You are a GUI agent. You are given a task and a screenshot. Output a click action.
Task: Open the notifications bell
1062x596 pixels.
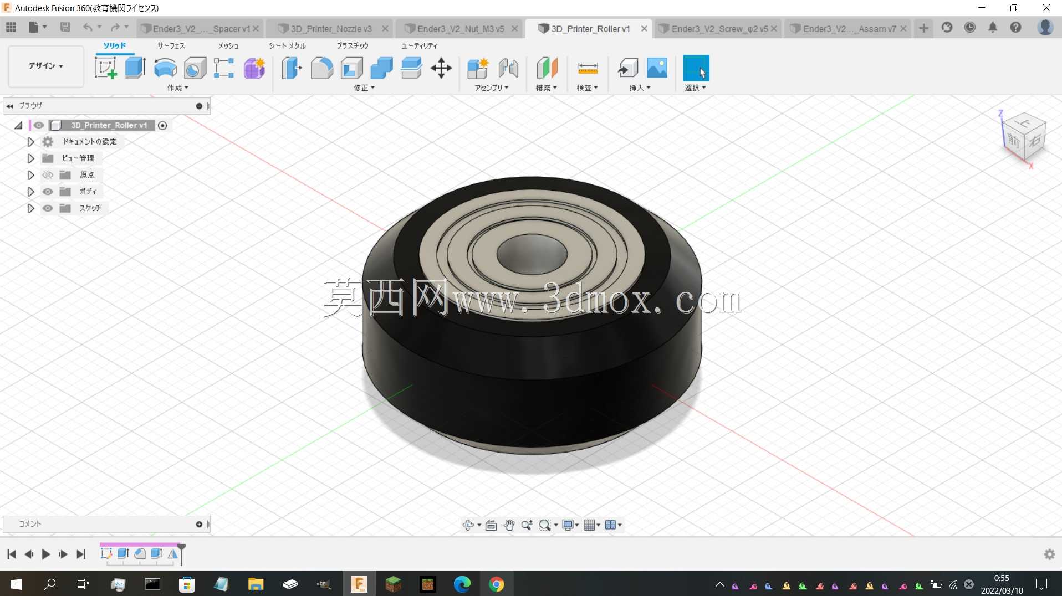coord(993,27)
